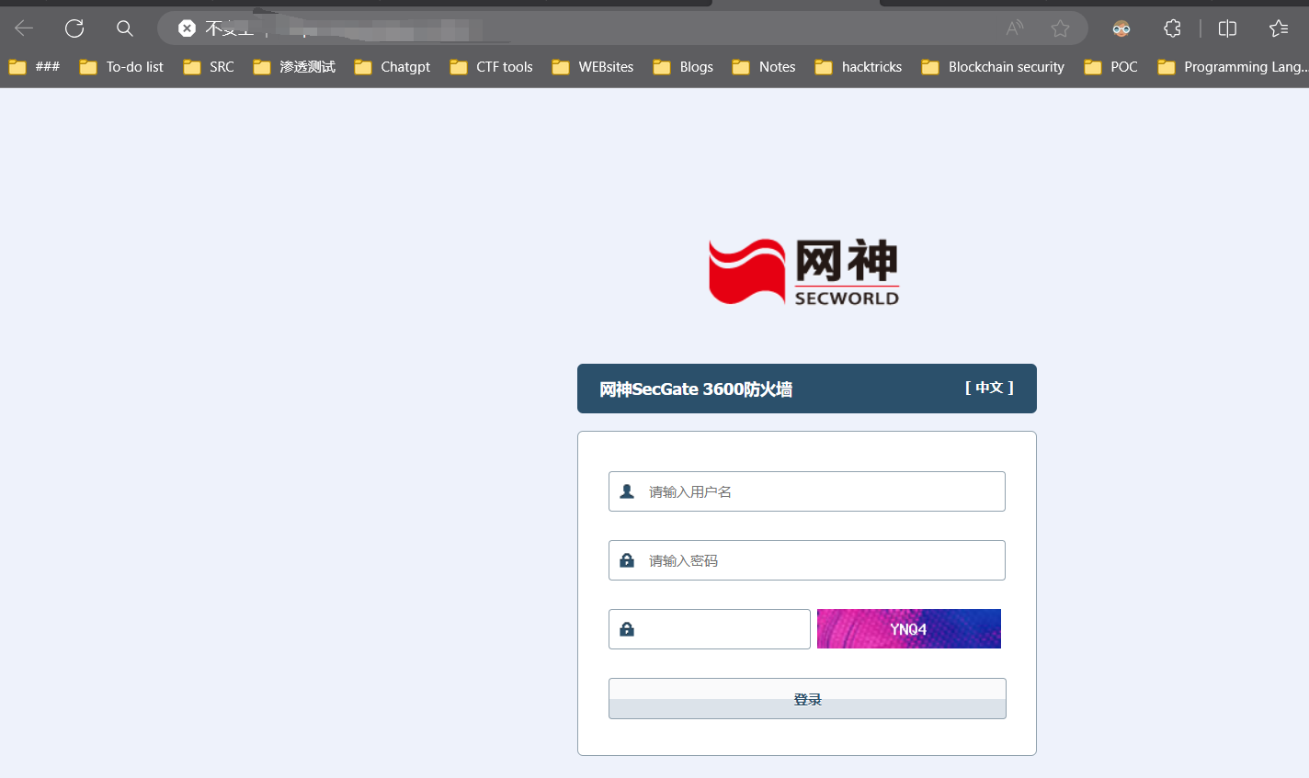Focus the captcha code input field
The height and width of the screenshot is (778, 1309).
click(710, 629)
